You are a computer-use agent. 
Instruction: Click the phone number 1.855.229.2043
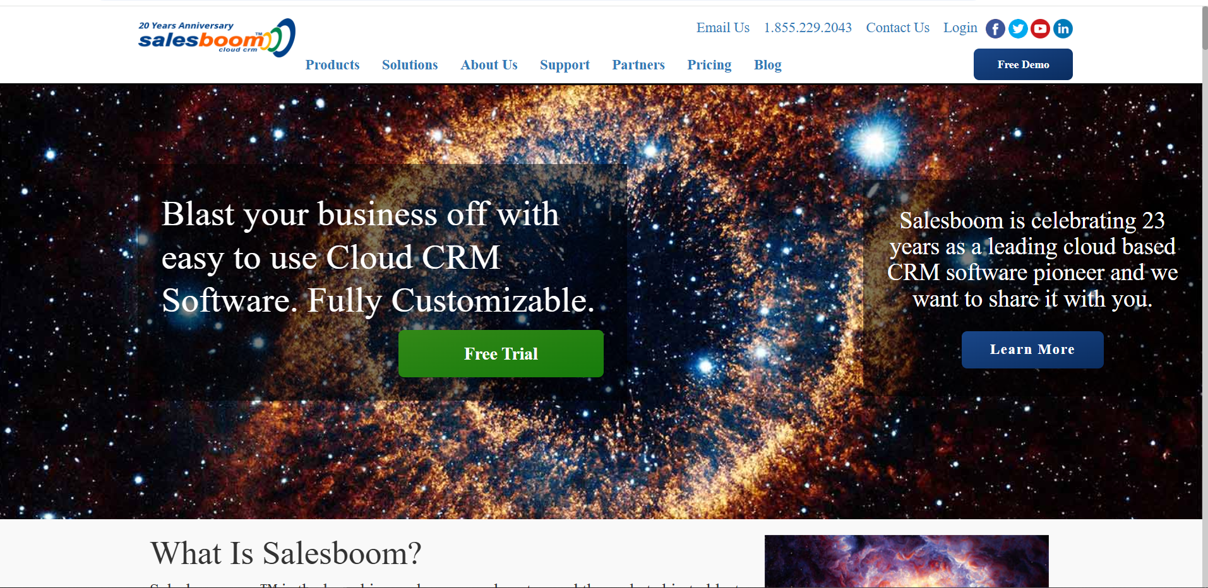tap(808, 28)
